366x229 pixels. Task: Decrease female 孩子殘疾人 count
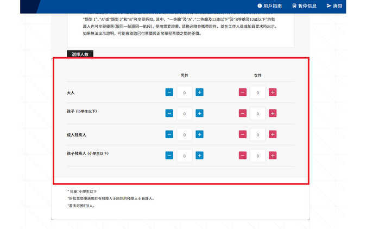(x=242, y=156)
